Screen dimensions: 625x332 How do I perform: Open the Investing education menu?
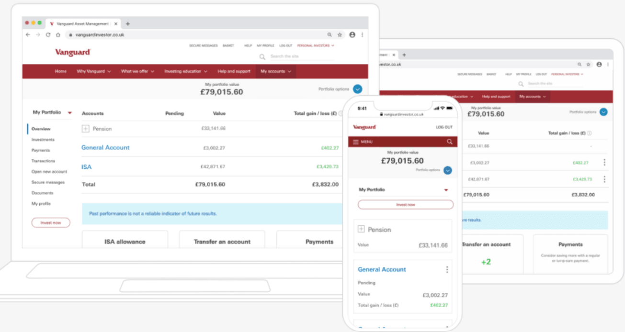[x=185, y=71]
